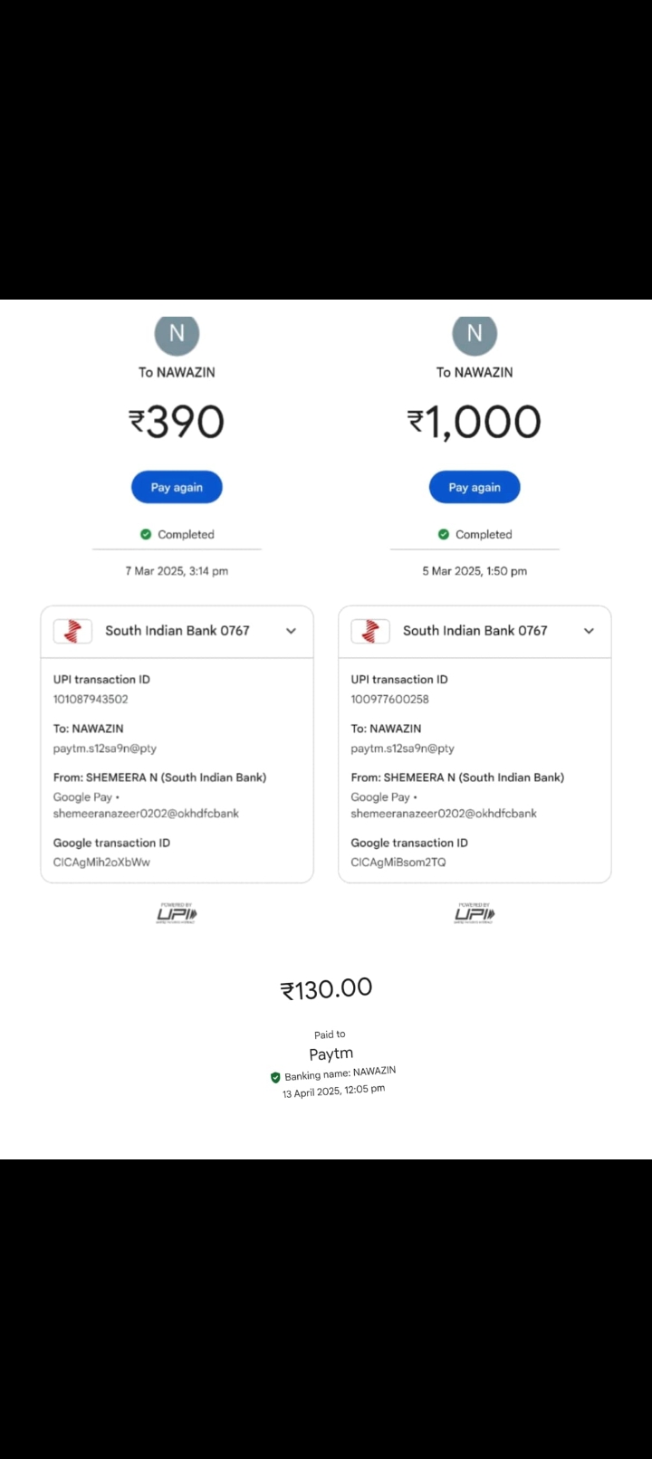Tap Paytm payee name under Paid to
The height and width of the screenshot is (1459, 652).
pos(331,1054)
